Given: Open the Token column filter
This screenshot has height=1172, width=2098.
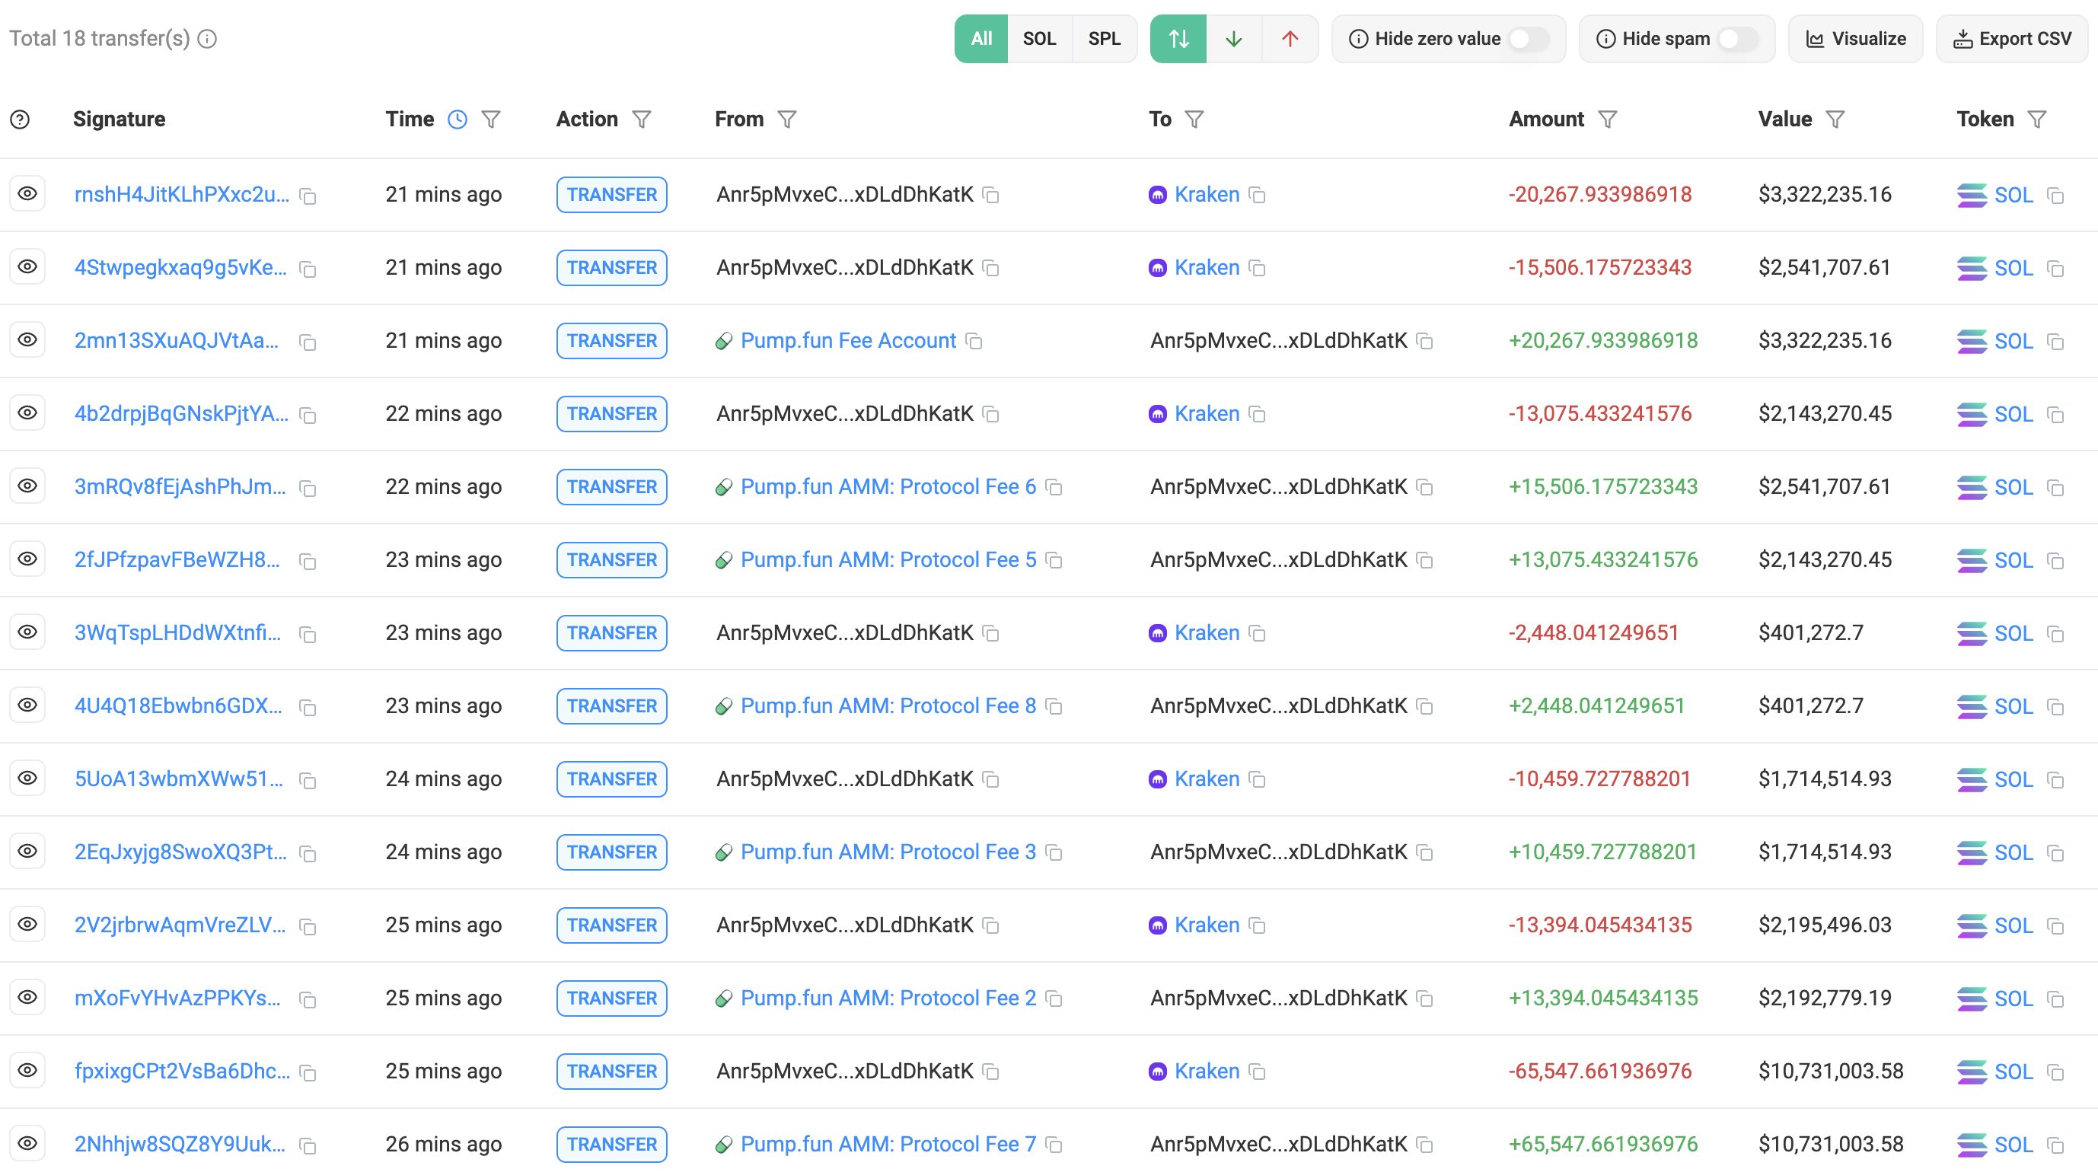Looking at the screenshot, I should (x=2037, y=119).
